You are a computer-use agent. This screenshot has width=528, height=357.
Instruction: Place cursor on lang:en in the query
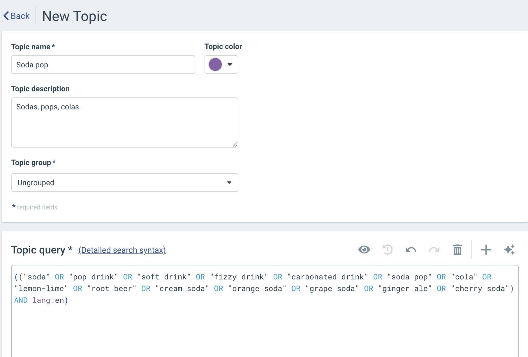48,300
